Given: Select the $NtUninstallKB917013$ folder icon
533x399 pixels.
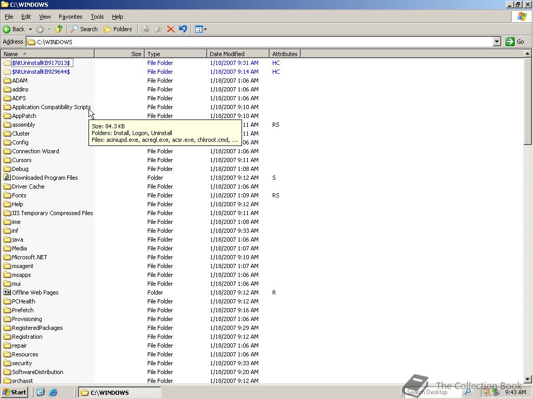Looking at the screenshot, I should point(7,63).
